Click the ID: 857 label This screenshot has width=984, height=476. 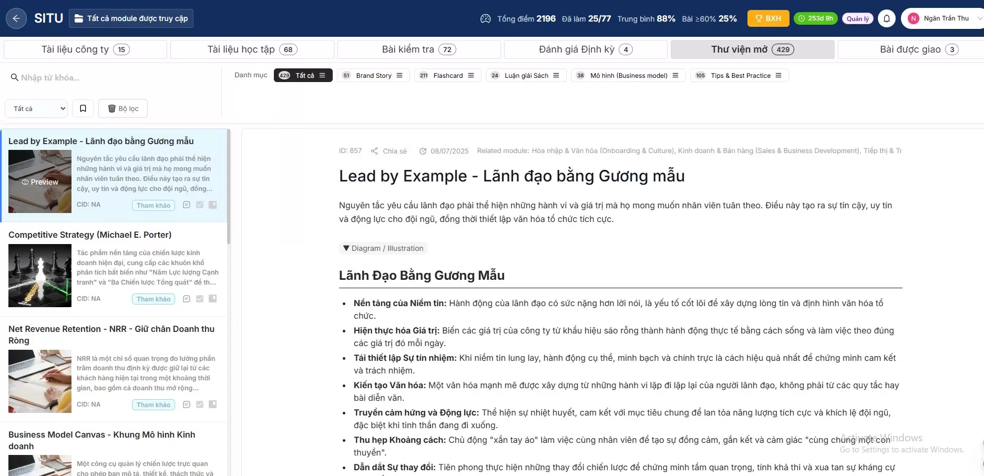[350, 150]
